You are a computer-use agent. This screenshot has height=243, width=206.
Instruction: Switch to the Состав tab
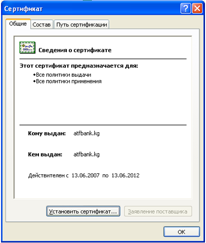click(42, 24)
